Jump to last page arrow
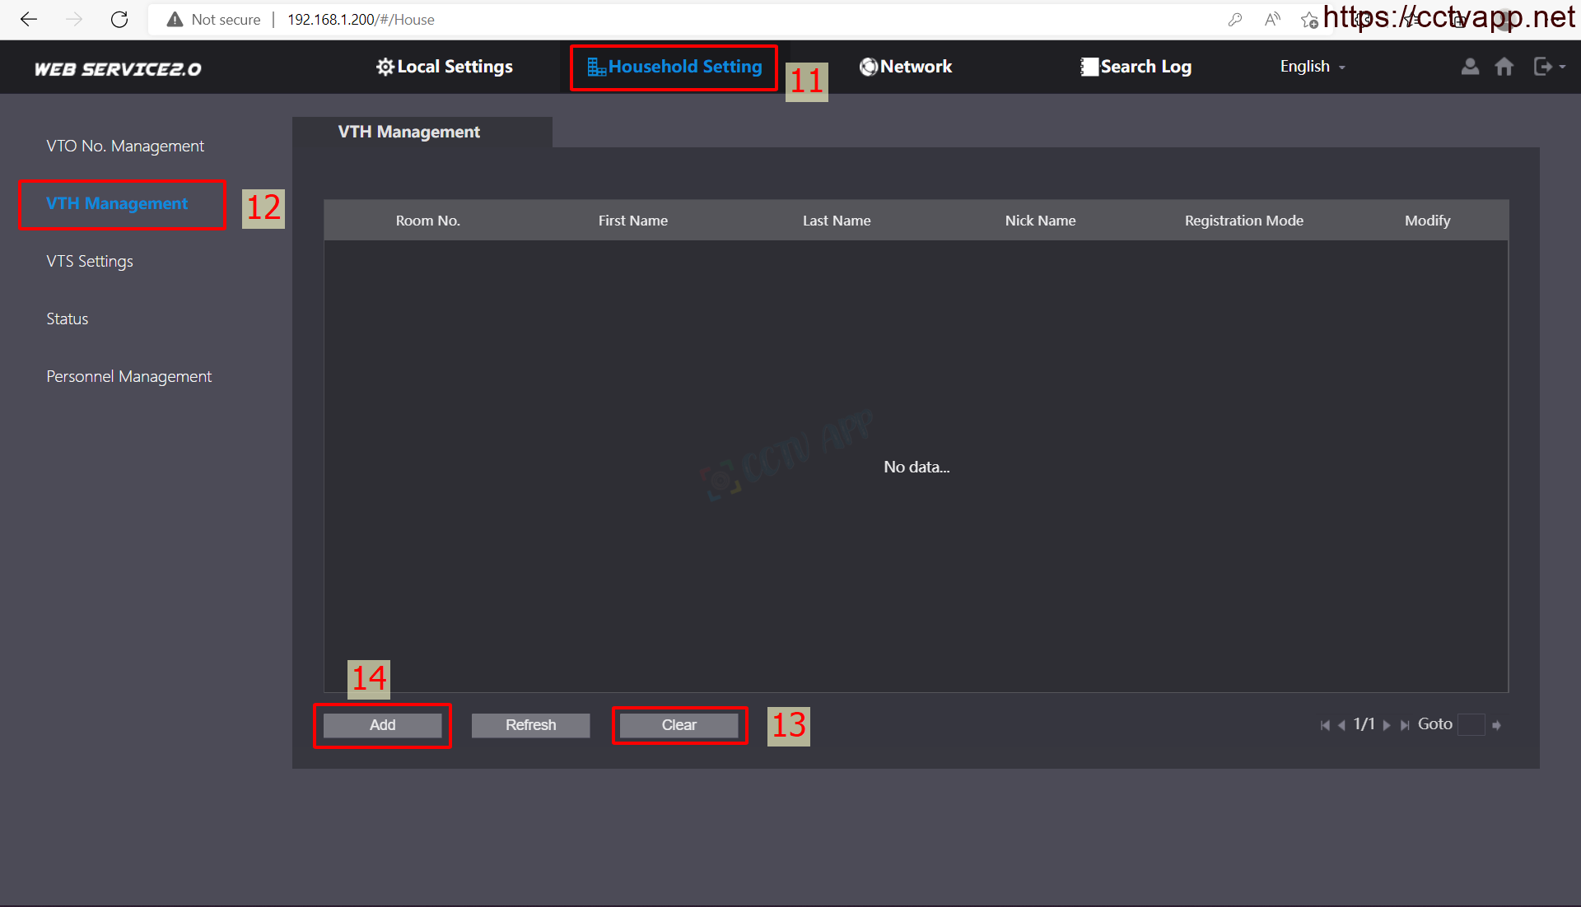1581x907 pixels. pyautogui.click(x=1404, y=725)
